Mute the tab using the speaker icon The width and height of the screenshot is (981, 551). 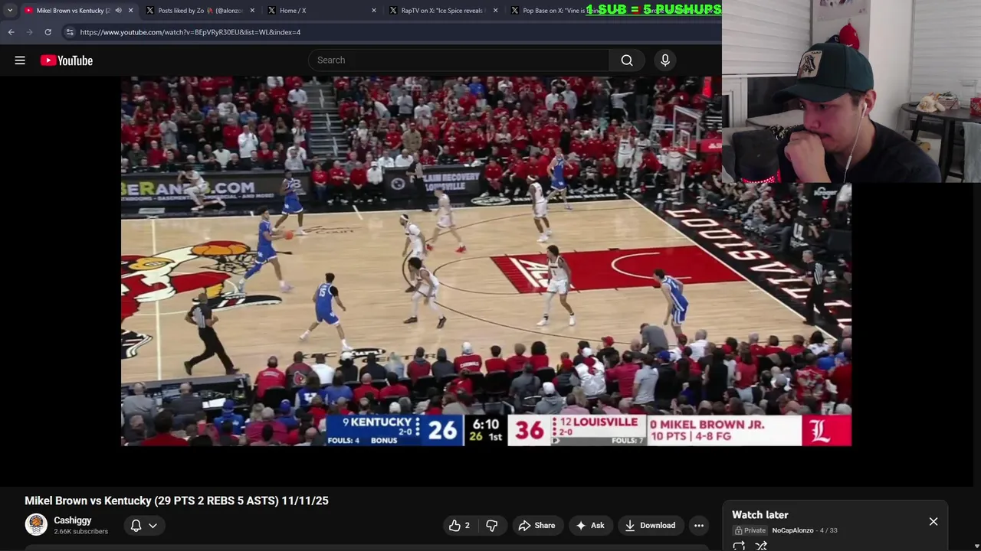click(118, 11)
